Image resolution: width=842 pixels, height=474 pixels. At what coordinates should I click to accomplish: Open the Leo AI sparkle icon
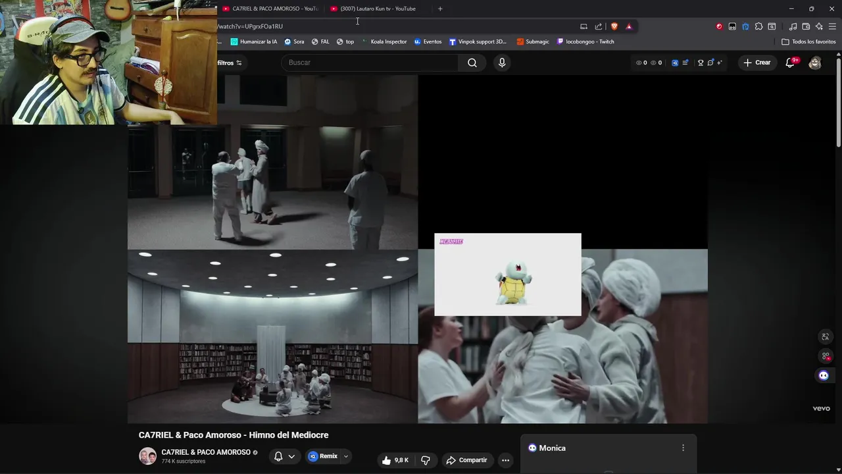point(819,26)
